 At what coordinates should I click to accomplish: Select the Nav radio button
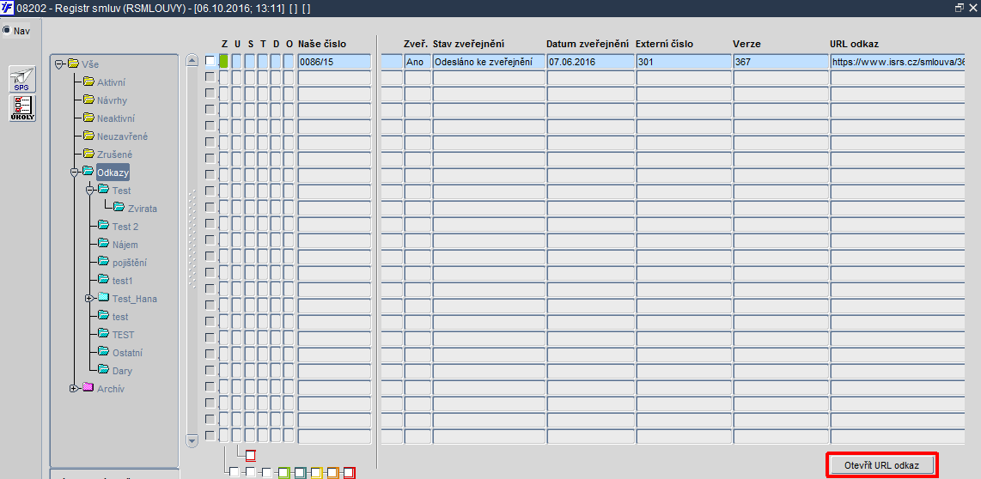(x=6, y=30)
